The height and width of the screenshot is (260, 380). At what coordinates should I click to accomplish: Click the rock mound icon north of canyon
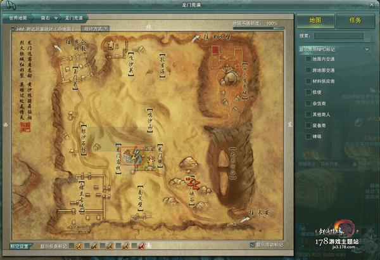pyautogui.click(x=189, y=162)
